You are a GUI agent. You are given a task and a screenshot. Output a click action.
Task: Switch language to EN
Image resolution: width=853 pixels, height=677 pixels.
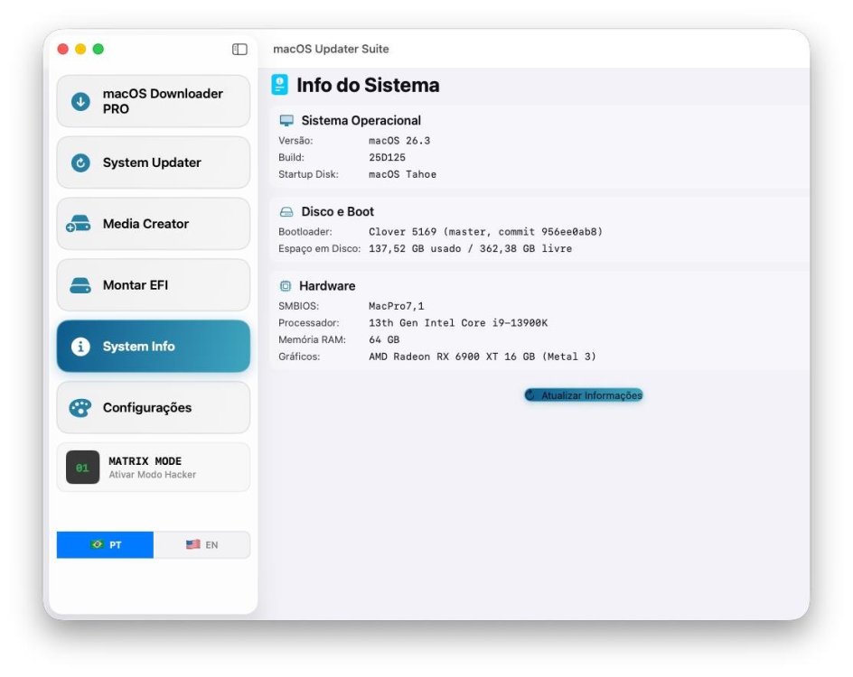click(x=202, y=544)
